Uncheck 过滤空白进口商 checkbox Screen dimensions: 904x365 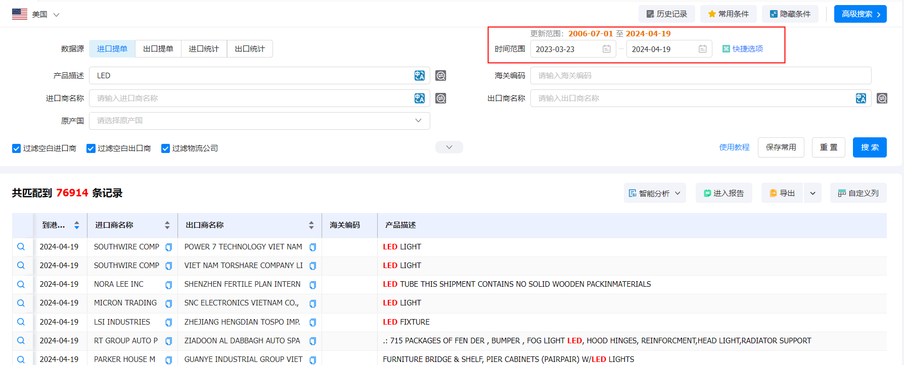[x=16, y=148]
